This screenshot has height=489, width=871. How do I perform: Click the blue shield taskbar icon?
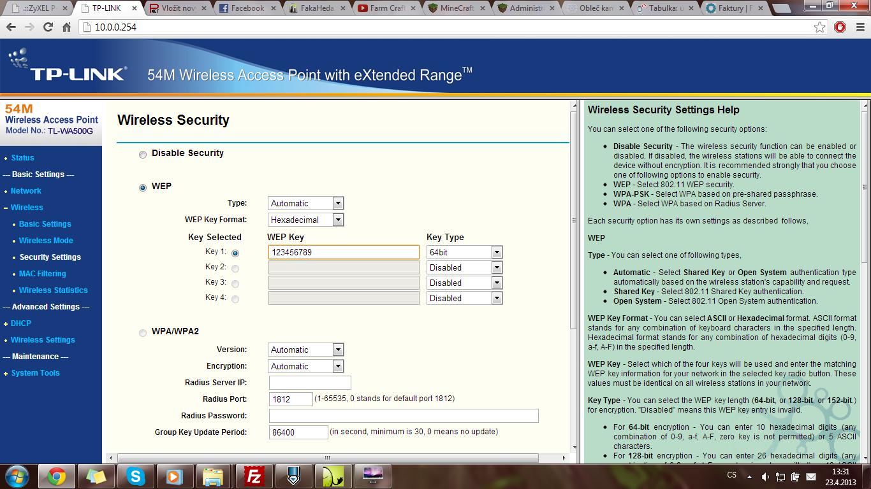pyautogui.click(x=293, y=476)
